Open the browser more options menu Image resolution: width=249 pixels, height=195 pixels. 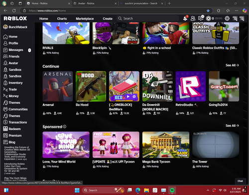[x=237, y=10]
